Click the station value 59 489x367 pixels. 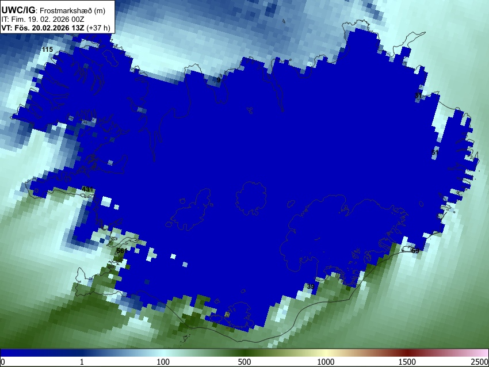[415, 251]
